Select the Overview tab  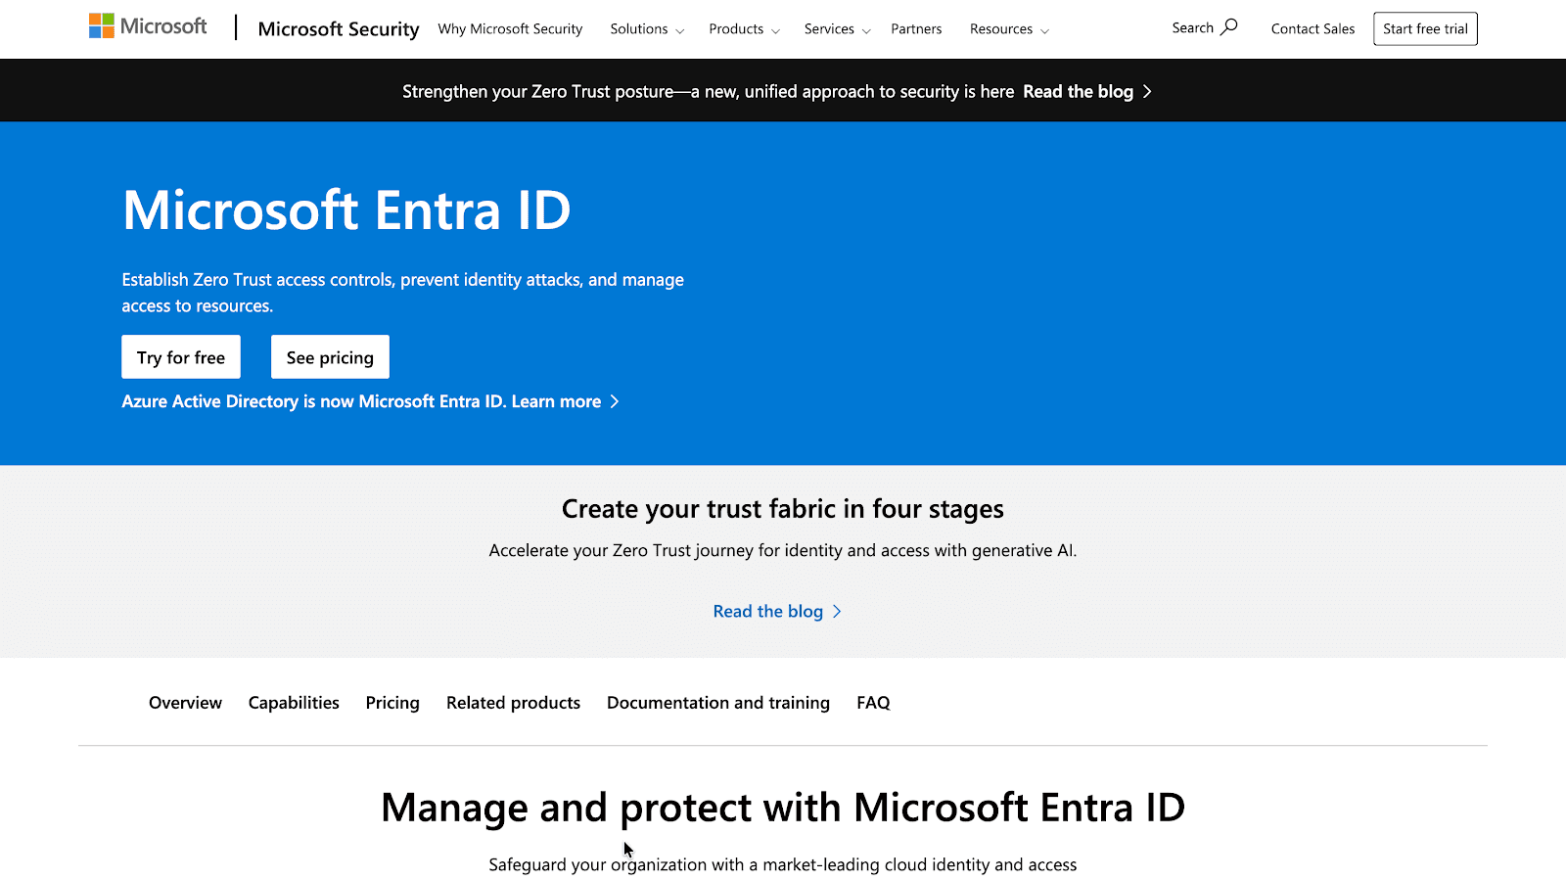[185, 703]
